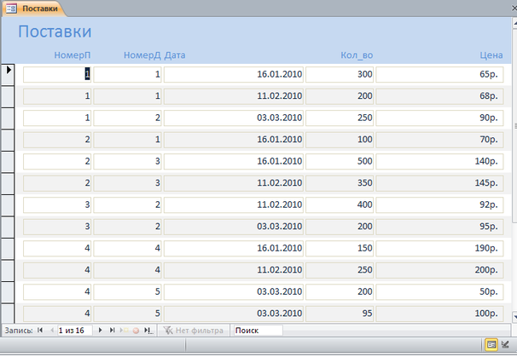Image resolution: width=517 pixels, height=357 pixels.
Task: Select record selector for row with price 90р.
Action: point(8,118)
